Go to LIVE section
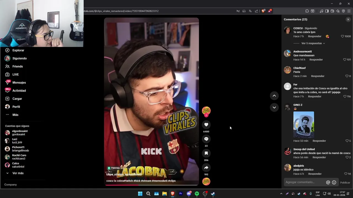This screenshot has height=198, width=353. pos(15,75)
